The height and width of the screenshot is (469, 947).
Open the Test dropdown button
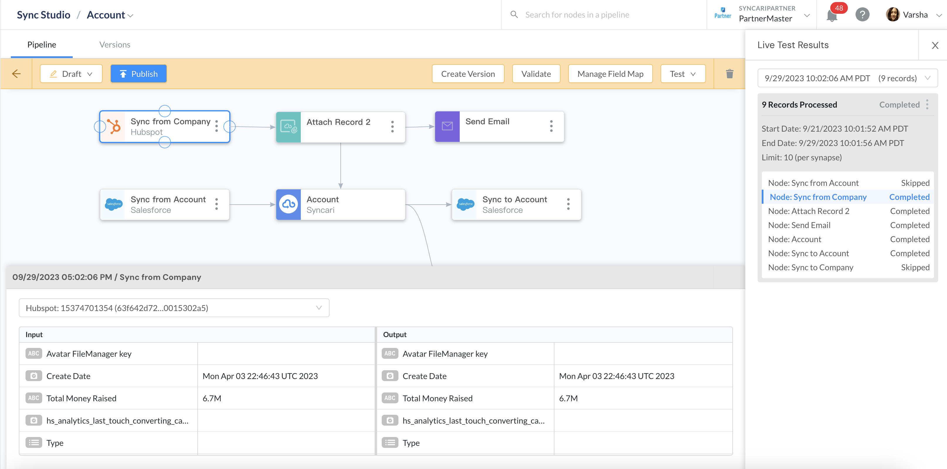[683, 74]
